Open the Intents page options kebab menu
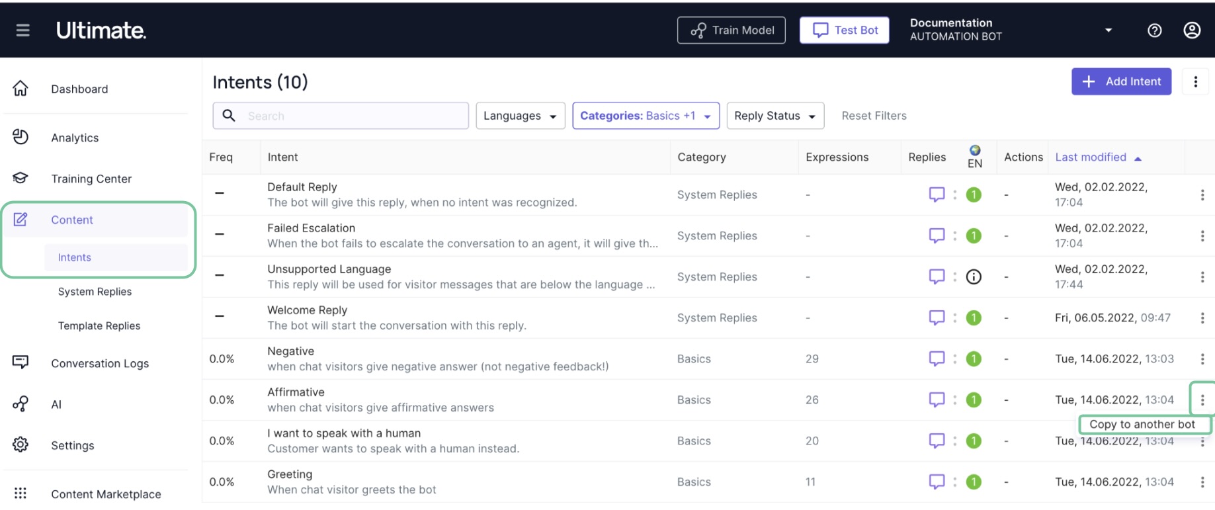 pos(1195,81)
